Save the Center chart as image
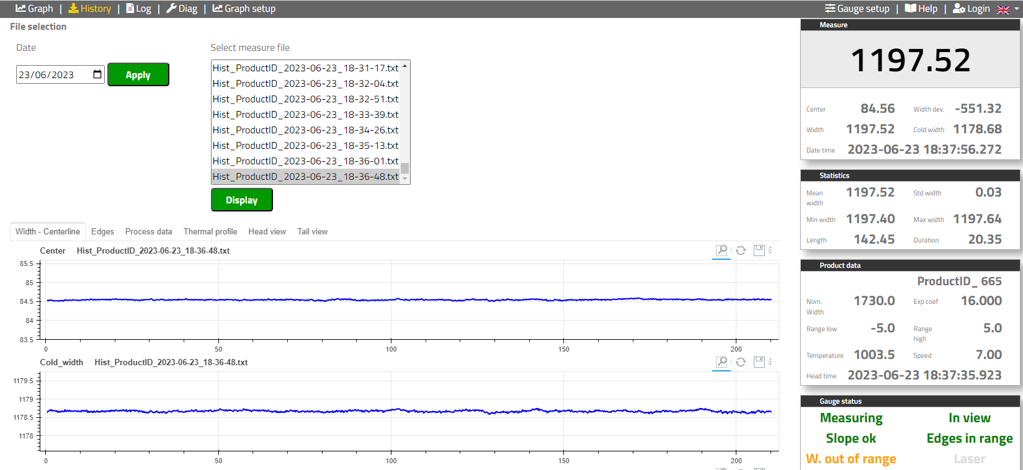This screenshot has height=470, width=1023. pos(759,251)
